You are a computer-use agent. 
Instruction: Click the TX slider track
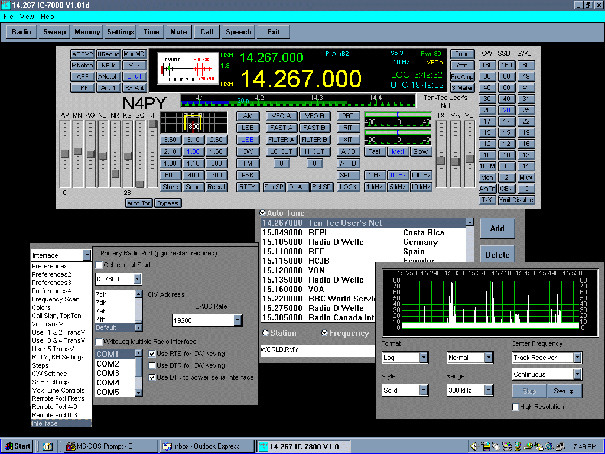pyautogui.click(x=441, y=154)
